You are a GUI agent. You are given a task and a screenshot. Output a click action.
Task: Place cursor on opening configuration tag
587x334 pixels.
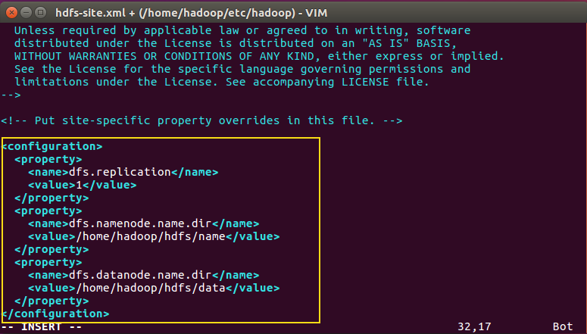coord(52,146)
